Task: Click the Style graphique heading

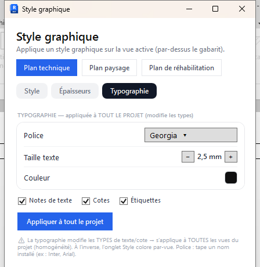Action: 57,37
